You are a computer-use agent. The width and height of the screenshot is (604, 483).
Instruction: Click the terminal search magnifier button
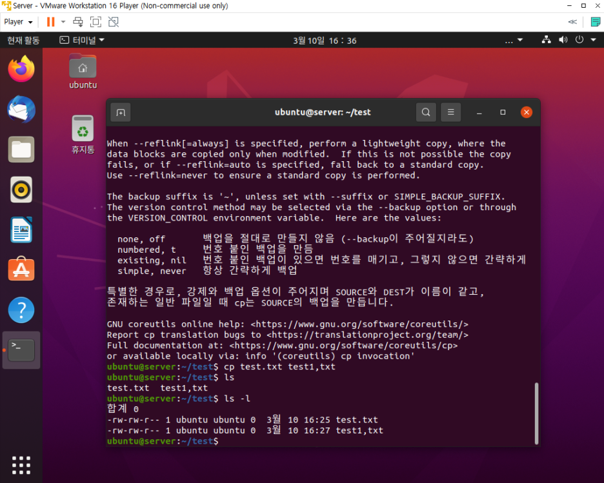426,112
